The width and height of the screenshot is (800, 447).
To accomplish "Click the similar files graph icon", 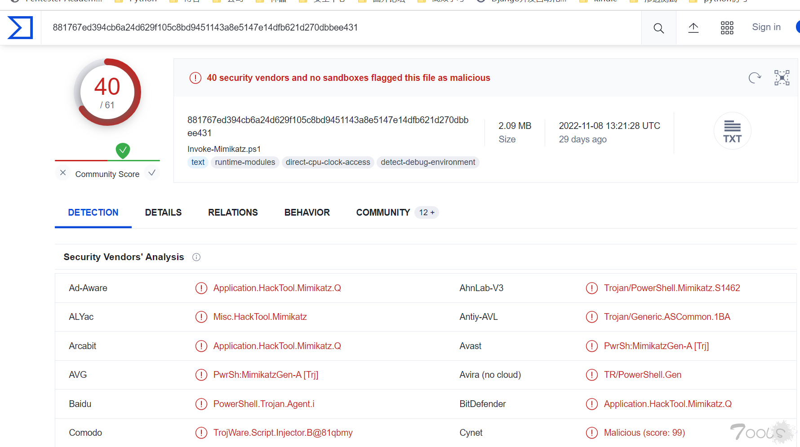I will (x=782, y=78).
